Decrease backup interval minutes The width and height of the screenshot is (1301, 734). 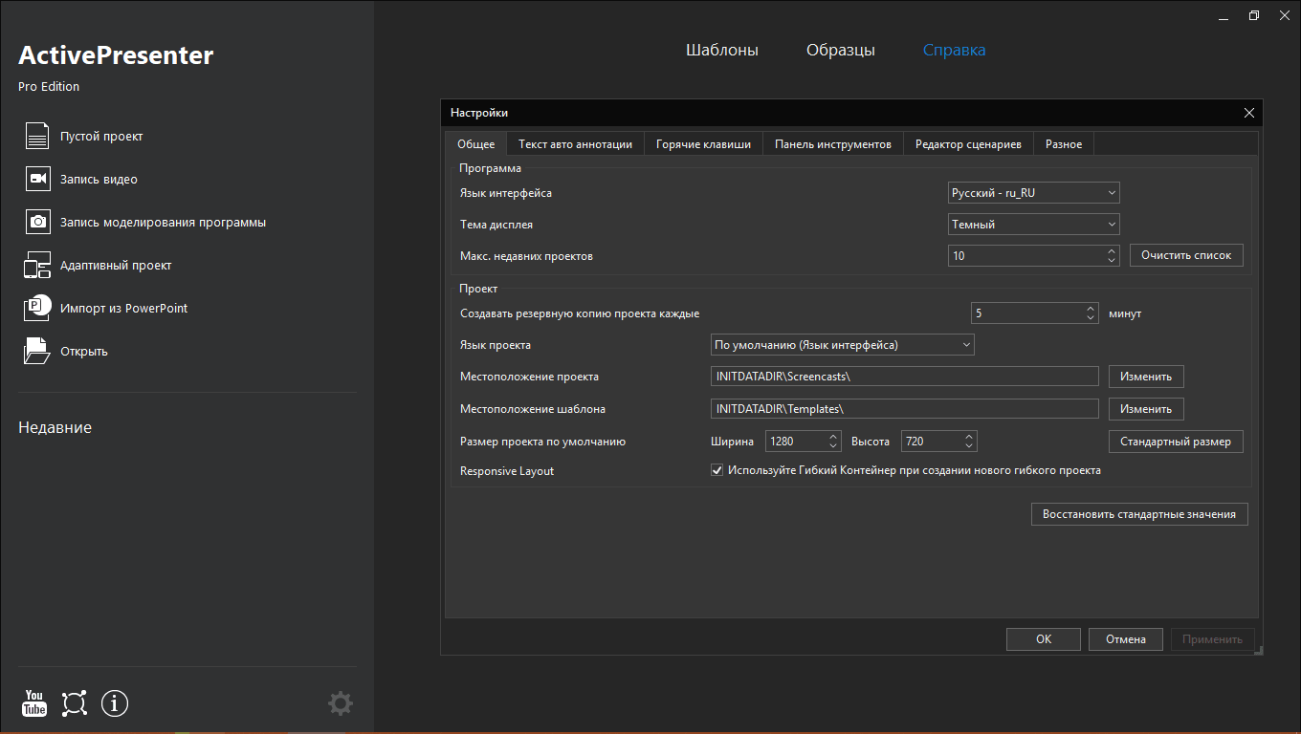point(1092,318)
